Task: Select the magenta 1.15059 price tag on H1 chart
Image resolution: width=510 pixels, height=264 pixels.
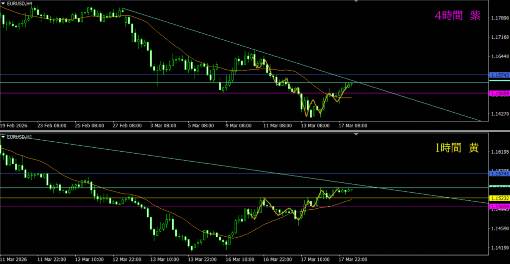Action: 499,206
